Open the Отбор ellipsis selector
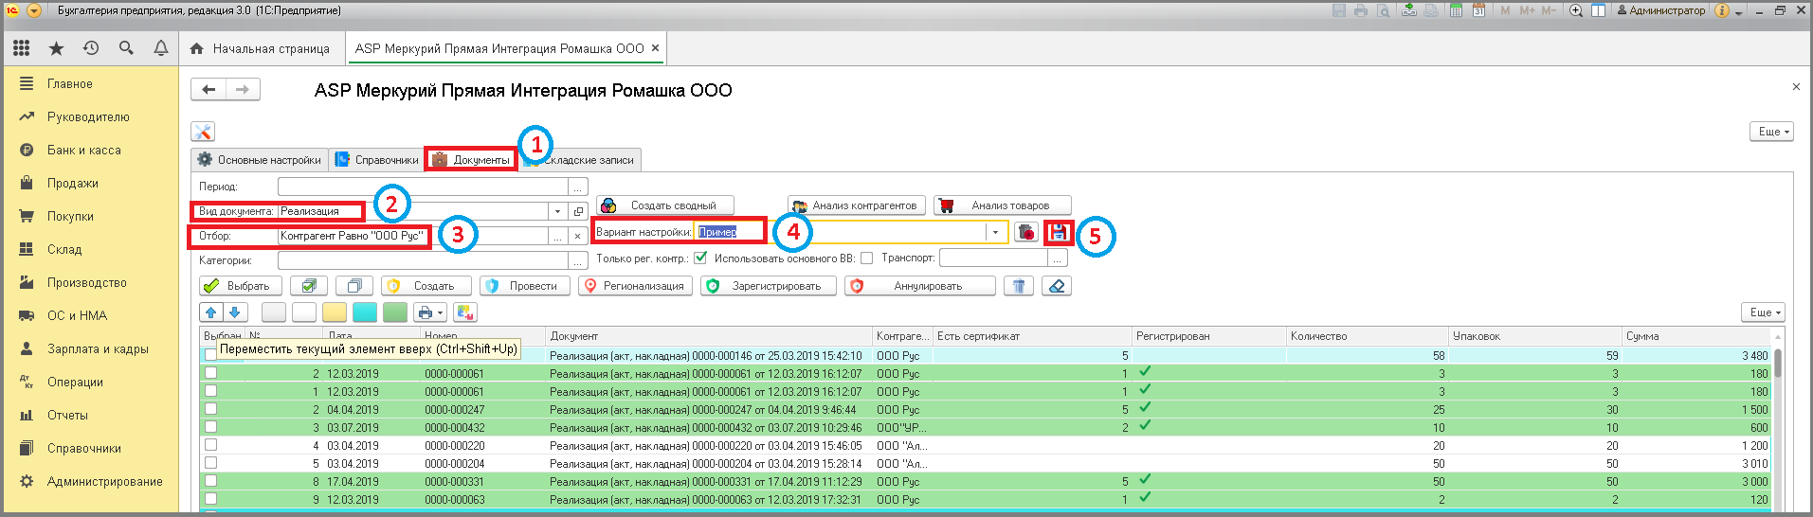The width and height of the screenshot is (1813, 517). [x=557, y=236]
